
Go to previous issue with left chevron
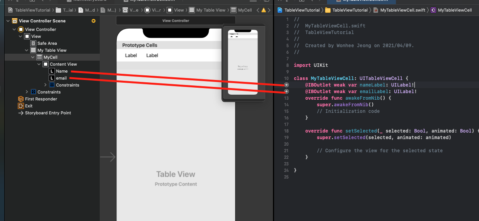click(258, 10)
